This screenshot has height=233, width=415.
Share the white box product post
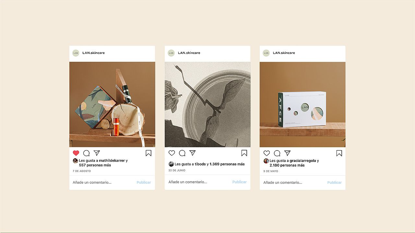click(287, 153)
